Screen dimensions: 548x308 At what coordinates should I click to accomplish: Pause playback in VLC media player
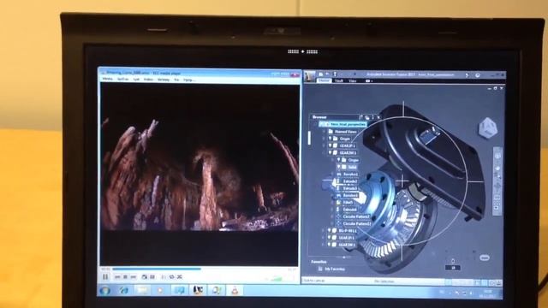tap(105, 277)
